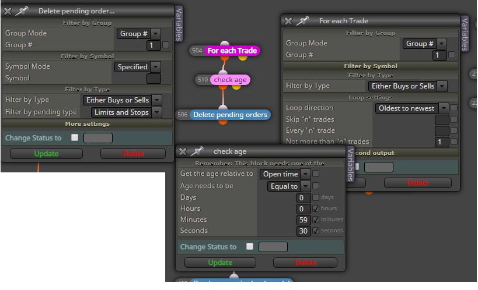Toggle the minutes checkbox in check age
The height and width of the screenshot is (290, 478).
pyautogui.click(x=316, y=220)
